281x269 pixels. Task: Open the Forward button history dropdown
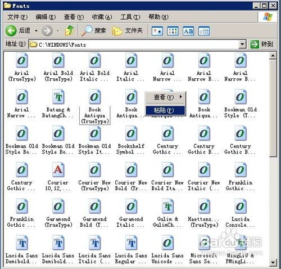58,31
